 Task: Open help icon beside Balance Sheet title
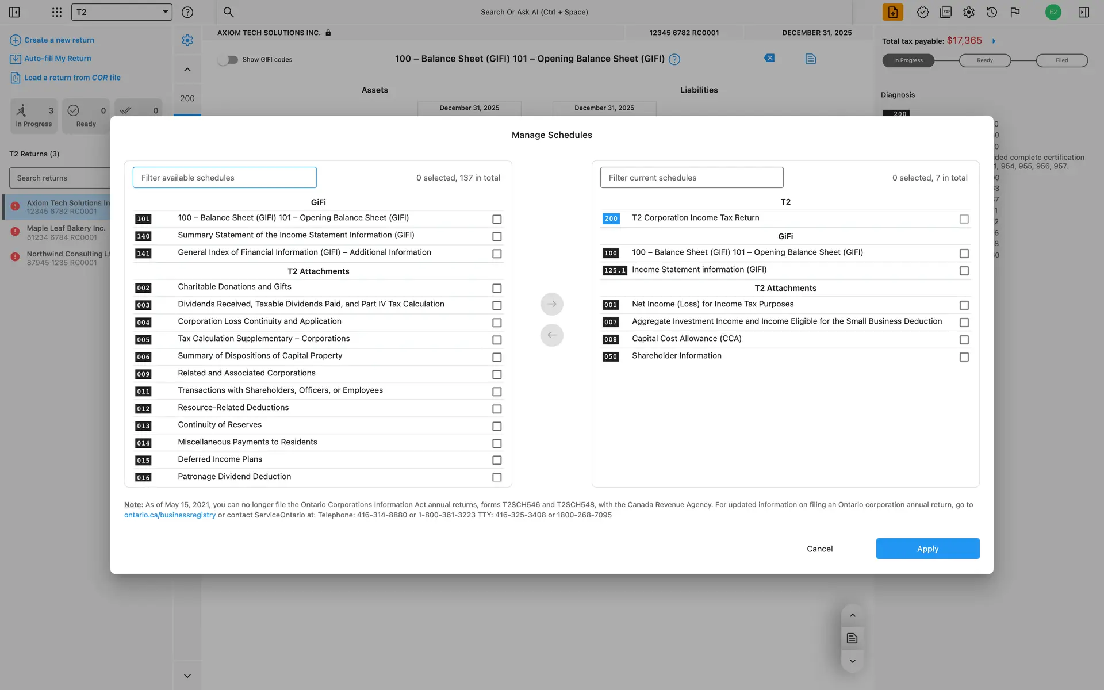[674, 59]
